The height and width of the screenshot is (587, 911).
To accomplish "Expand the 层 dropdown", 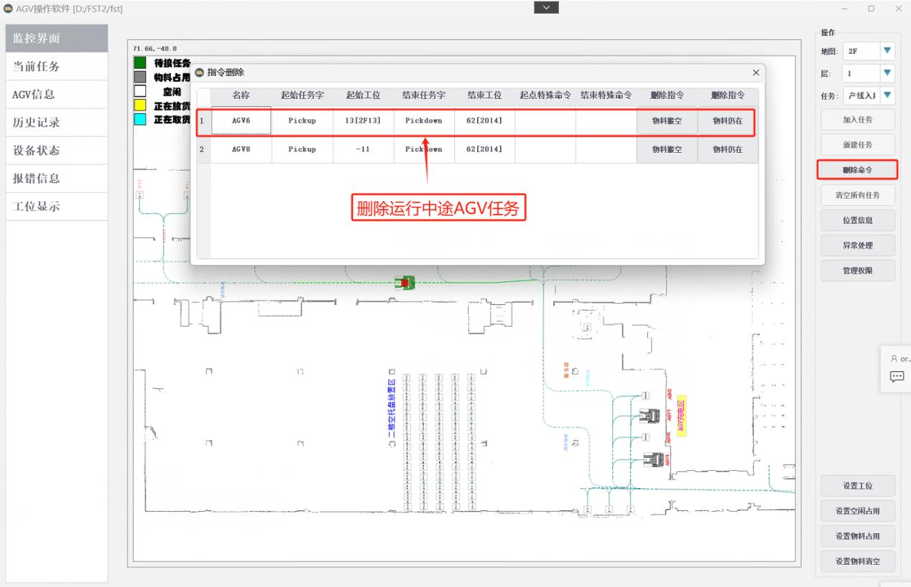I will pyautogui.click(x=869, y=73).
